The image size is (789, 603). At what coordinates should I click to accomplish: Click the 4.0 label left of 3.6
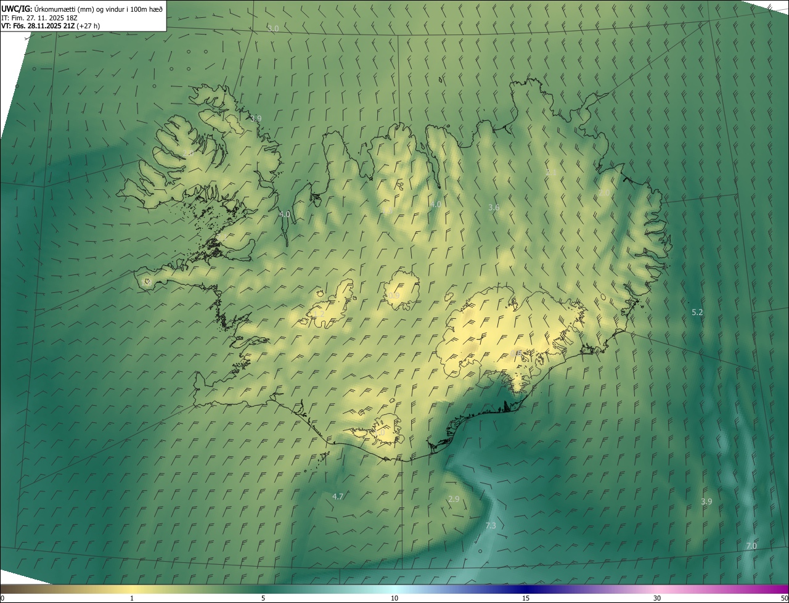click(435, 204)
